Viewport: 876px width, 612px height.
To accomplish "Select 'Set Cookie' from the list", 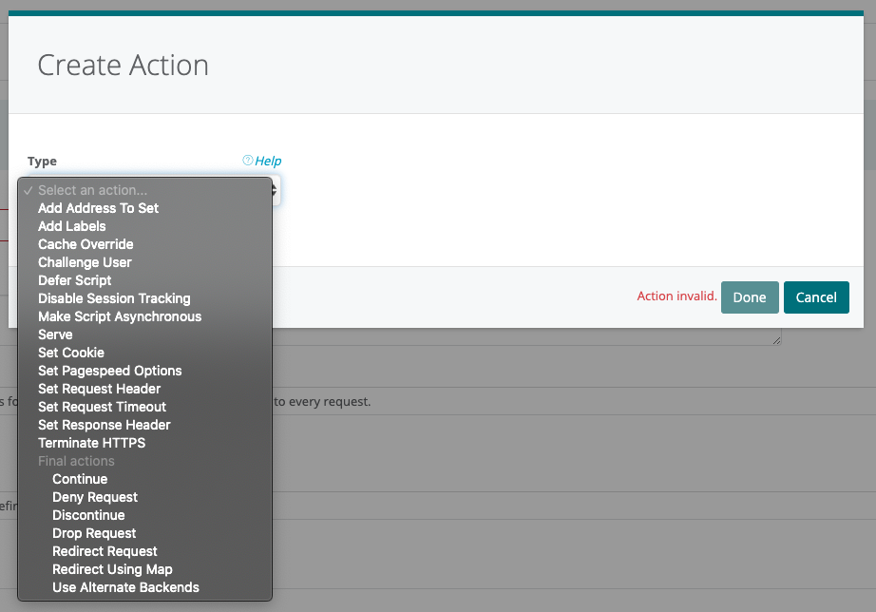I will click(71, 353).
